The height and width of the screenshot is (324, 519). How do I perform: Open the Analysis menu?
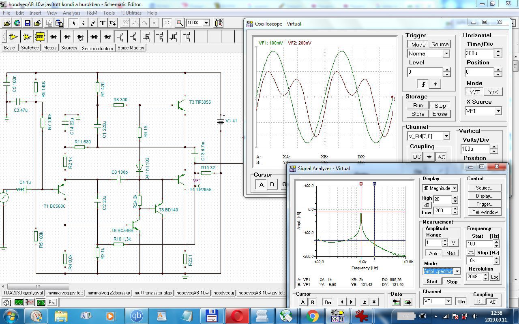click(71, 13)
